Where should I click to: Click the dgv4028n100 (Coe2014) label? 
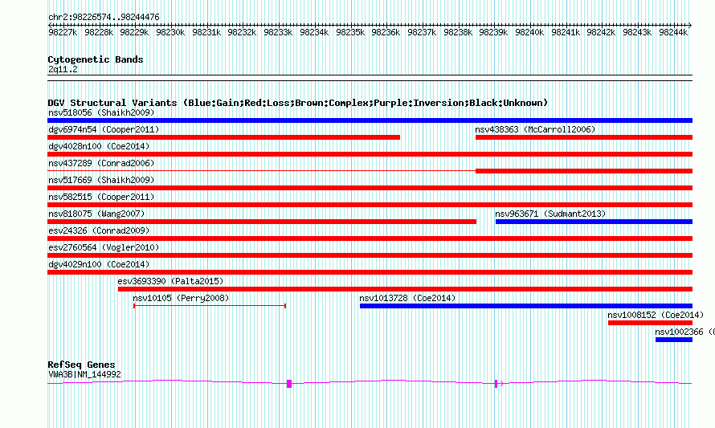pos(99,146)
